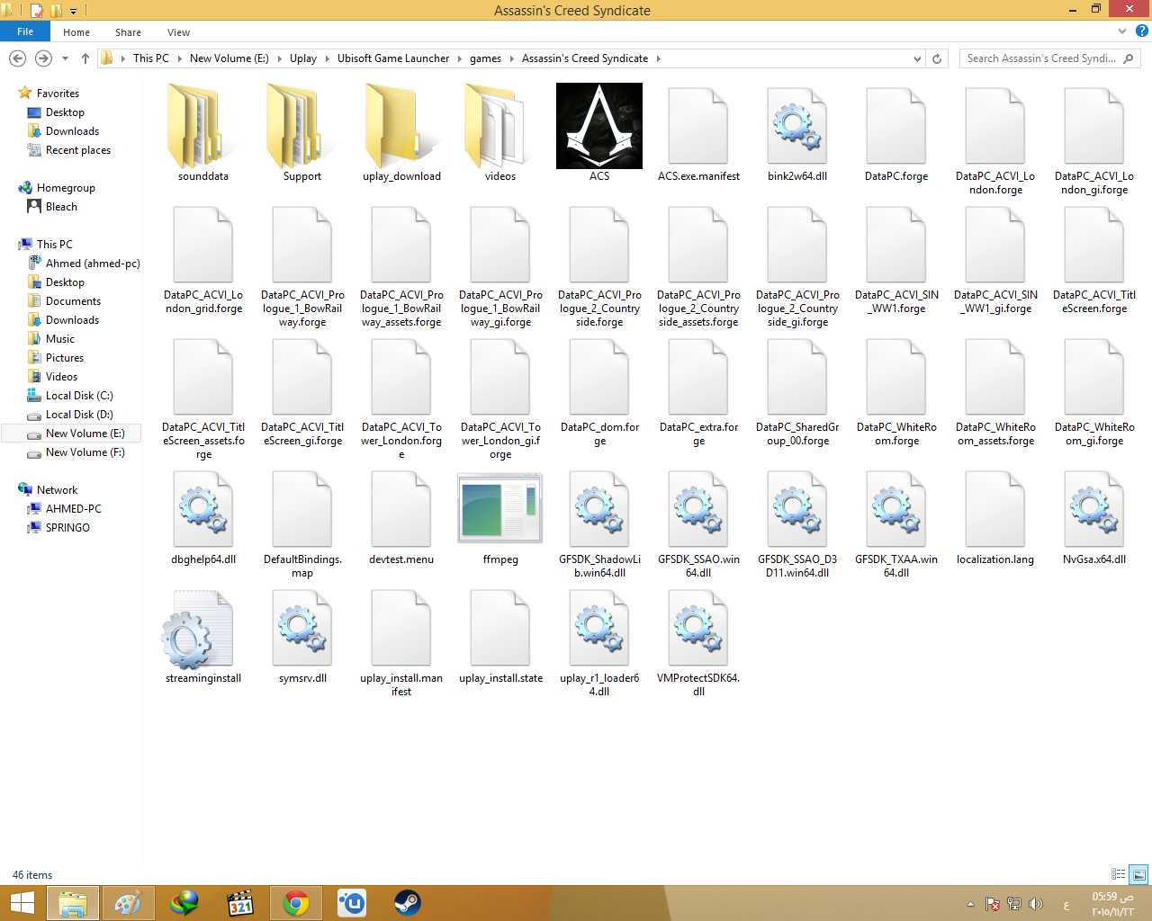
Task: Open Local Disk (C:) in sidebar
Action: point(79,396)
